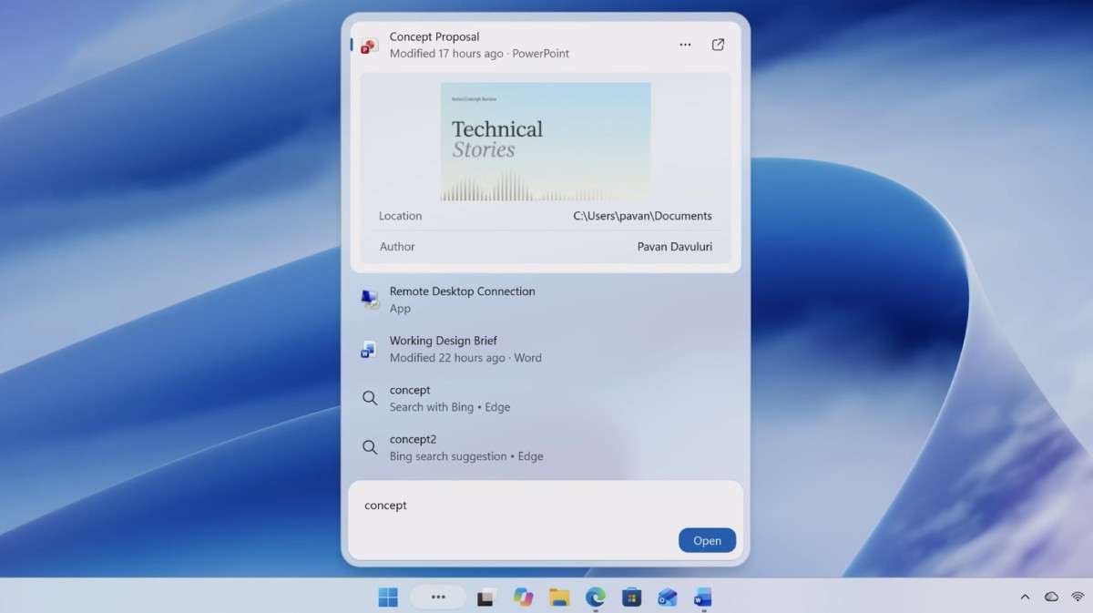Open the Windows Start menu
Image resolution: width=1093 pixels, height=613 pixels.
(x=388, y=598)
